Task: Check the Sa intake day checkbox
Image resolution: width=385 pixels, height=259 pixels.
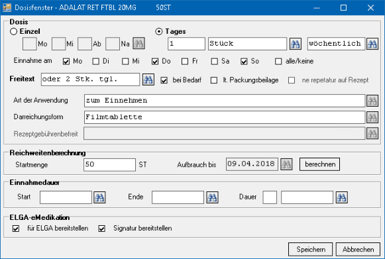Action: 214,62
